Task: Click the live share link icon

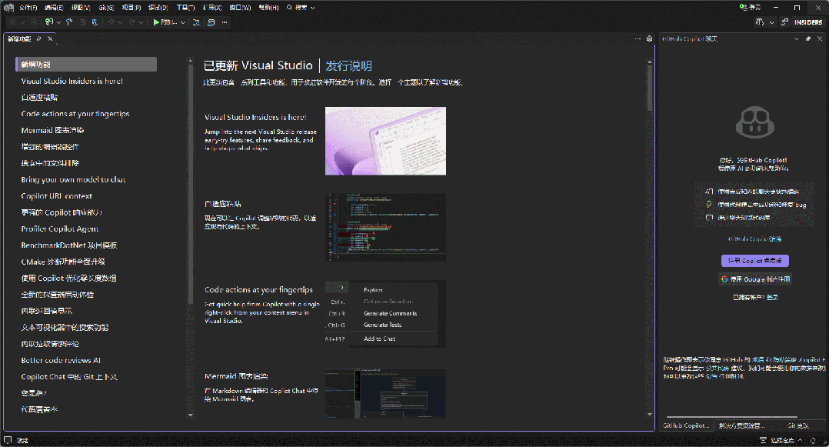Action: [784, 22]
